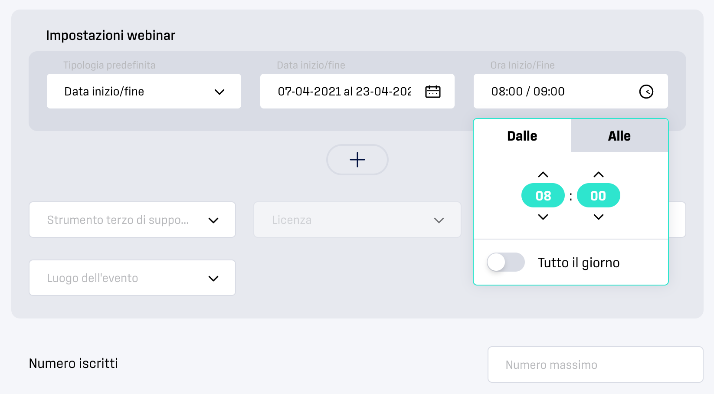
Task: Switch to the Dalle tab
Action: click(x=522, y=136)
